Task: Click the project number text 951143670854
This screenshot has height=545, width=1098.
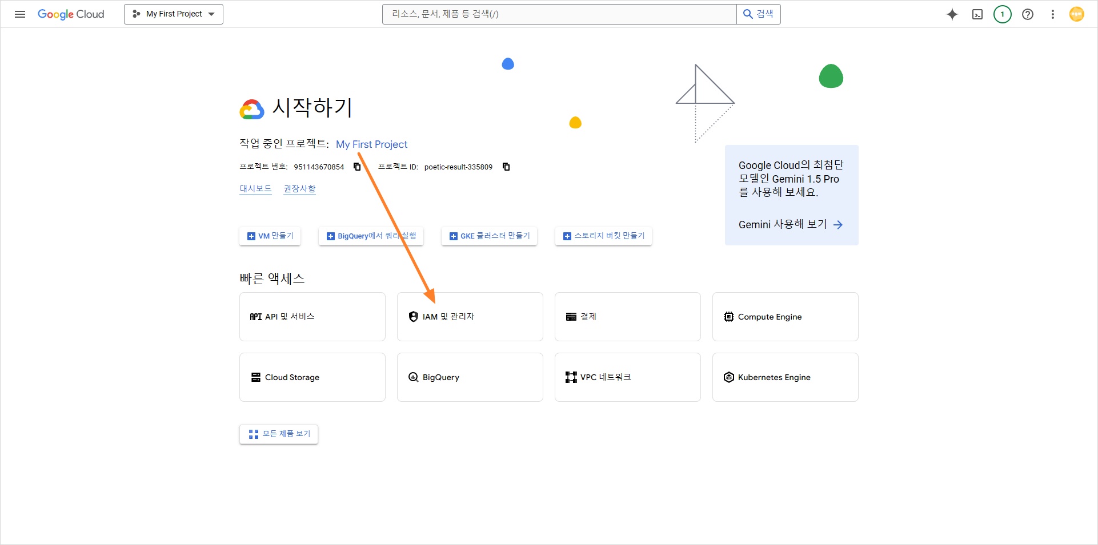Action: point(319,167)
